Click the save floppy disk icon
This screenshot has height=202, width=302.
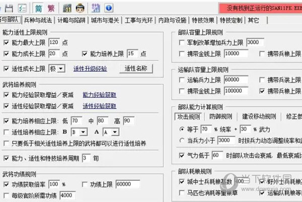click(x=9, y=8)
